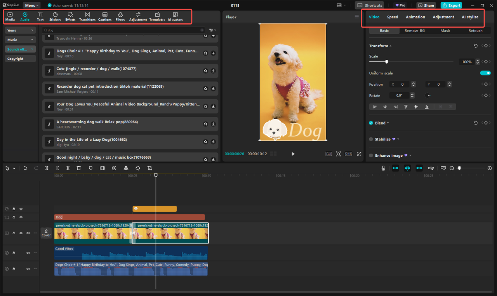Open the 9:16 aspect ratio dropdown
Image resolution: width=497 pixels, height=296 pixels.
tap(348, 154)
